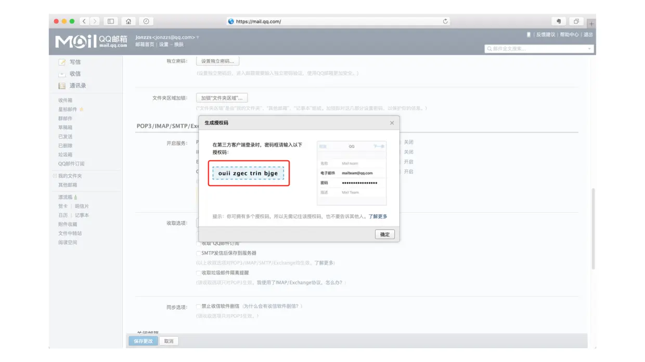Check 禁止收信软件删信 checkbox
Viewport: 645px width, 362px height.
(x=198, y=306)
